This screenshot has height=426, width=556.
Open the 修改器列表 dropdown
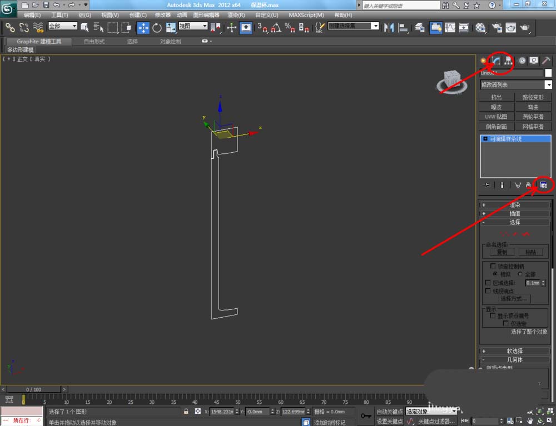548,84
